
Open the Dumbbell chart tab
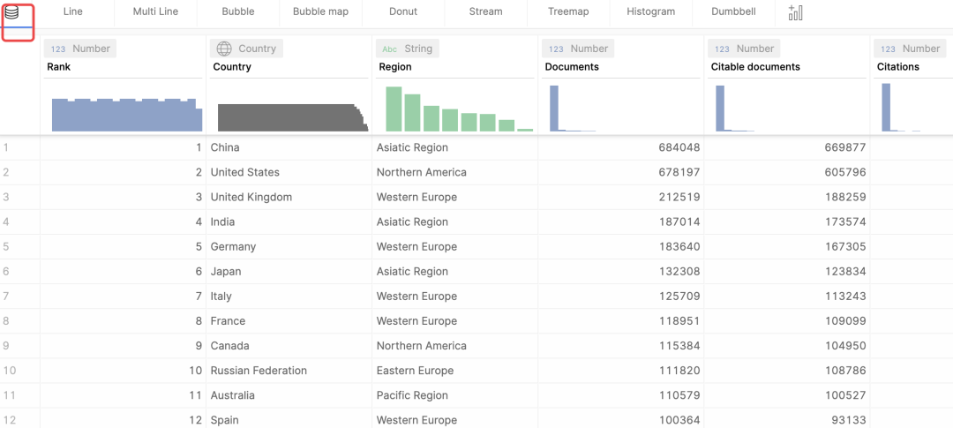pos(733,11)
